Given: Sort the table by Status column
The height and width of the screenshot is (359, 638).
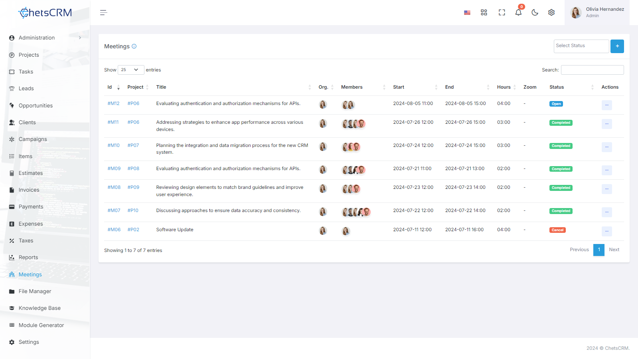Looking at the screenshot, I should [x=572, y=87].
